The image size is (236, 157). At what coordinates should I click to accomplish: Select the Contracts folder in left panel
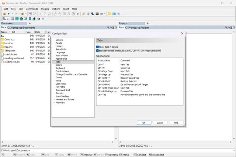10,39
